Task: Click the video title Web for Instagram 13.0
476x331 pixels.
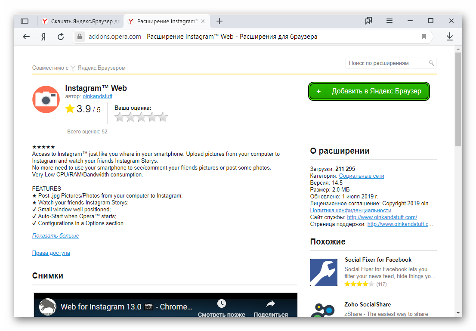Action: tap(126, 307)
